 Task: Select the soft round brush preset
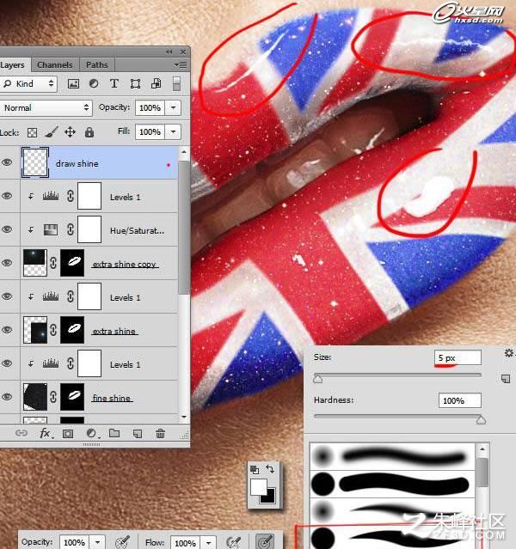(392, 456)
